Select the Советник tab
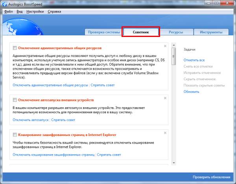Viewport: 236px width, 184px height. (x=141, y=32)
